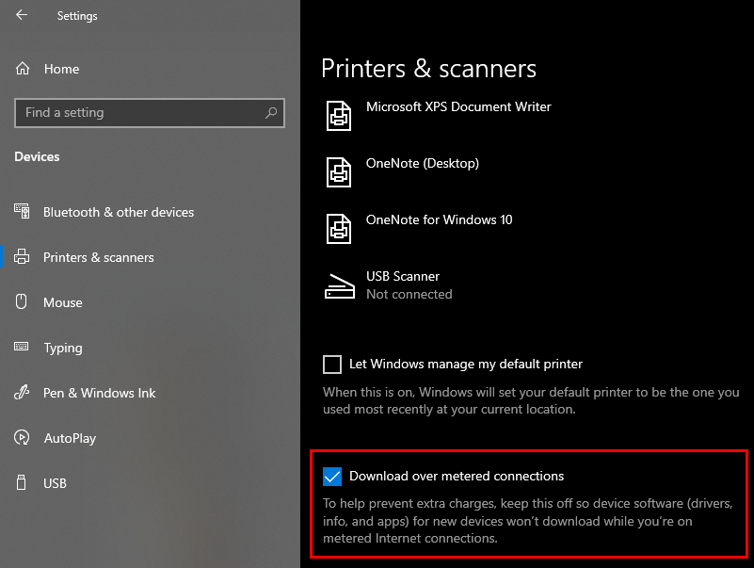Uncheck Download over metered connections

coord(332,477)
